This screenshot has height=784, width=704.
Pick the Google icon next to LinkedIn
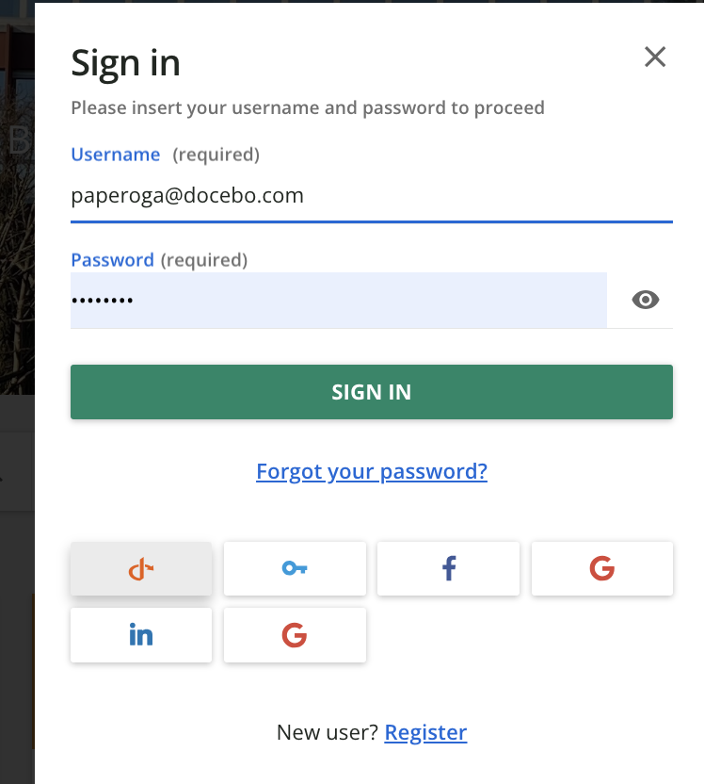pyautogui.click(x=295, y=635)
